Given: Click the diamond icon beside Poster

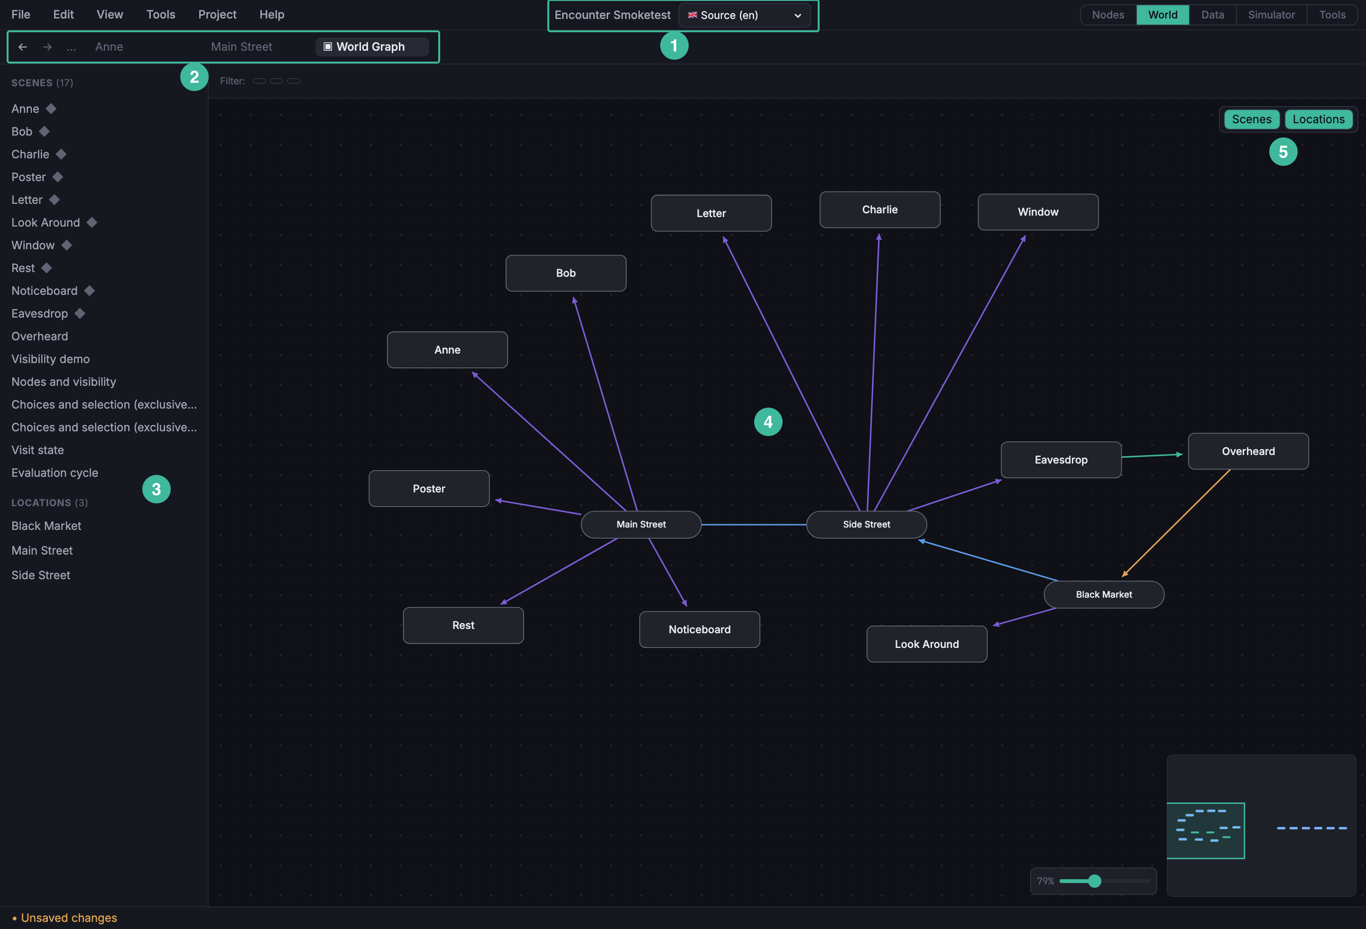Looking at the screenshot, I should (57, 177).
